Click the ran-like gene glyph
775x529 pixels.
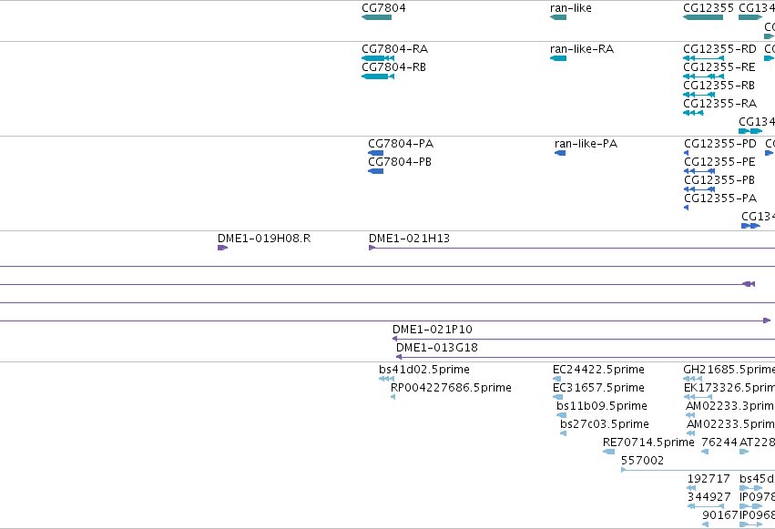tap(558, 17)
